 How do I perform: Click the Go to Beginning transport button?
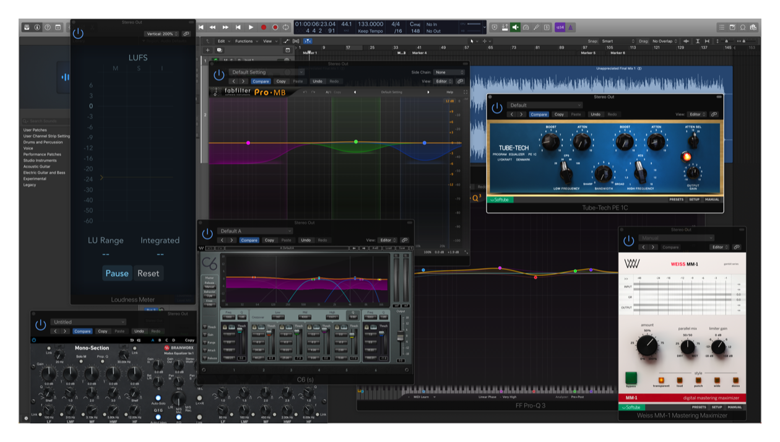click(x=201, y=27)
